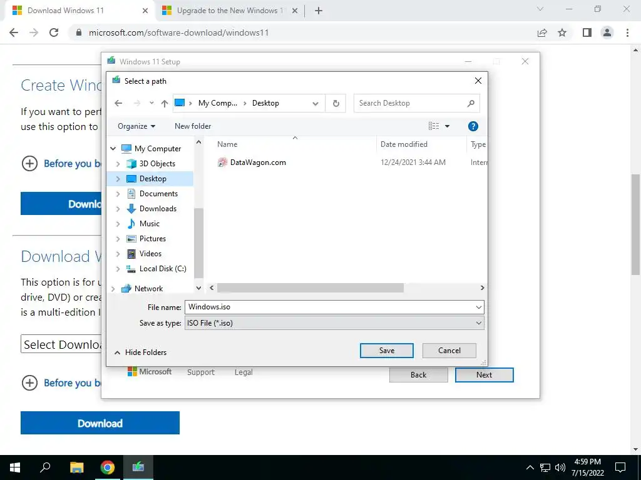Open Legal link in Setup window

(244, 372)
